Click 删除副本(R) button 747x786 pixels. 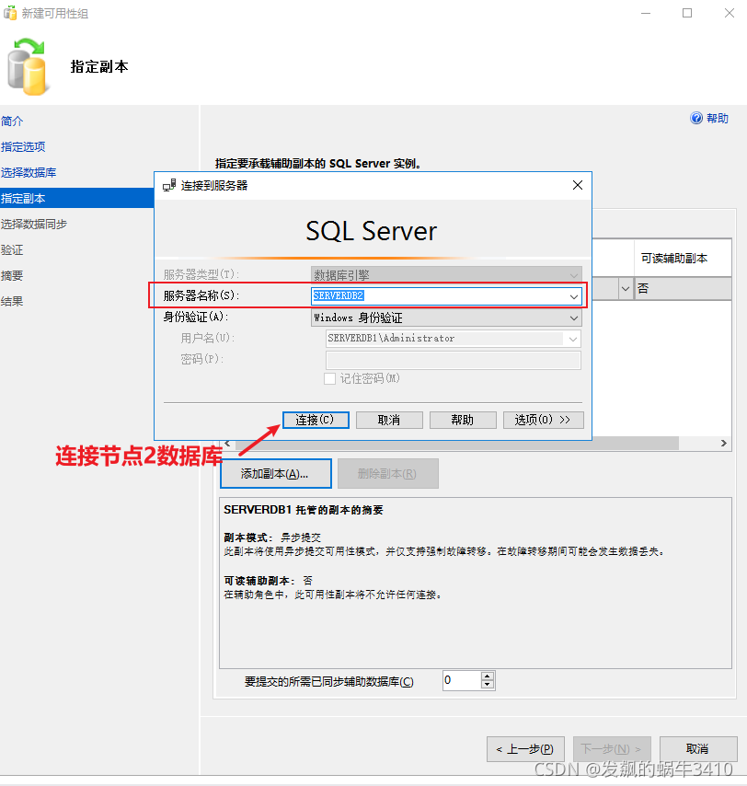[x=388, y=474]
